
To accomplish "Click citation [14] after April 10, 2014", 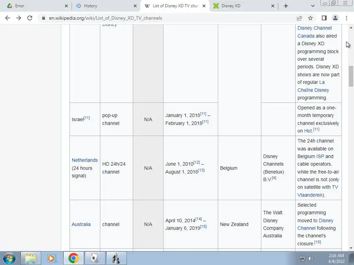I will coord(198,219).
